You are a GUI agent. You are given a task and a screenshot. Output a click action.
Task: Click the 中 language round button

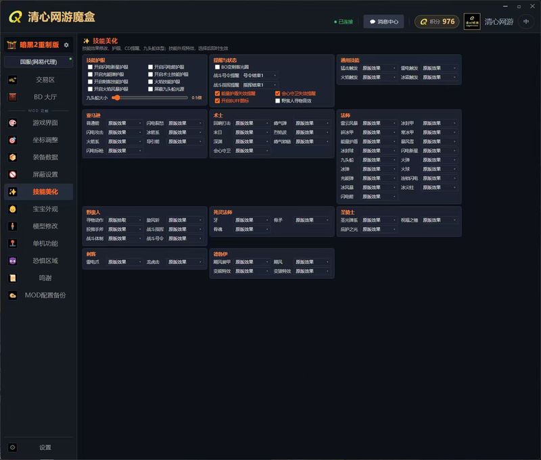pyautogui.click(x=526, y=22)
